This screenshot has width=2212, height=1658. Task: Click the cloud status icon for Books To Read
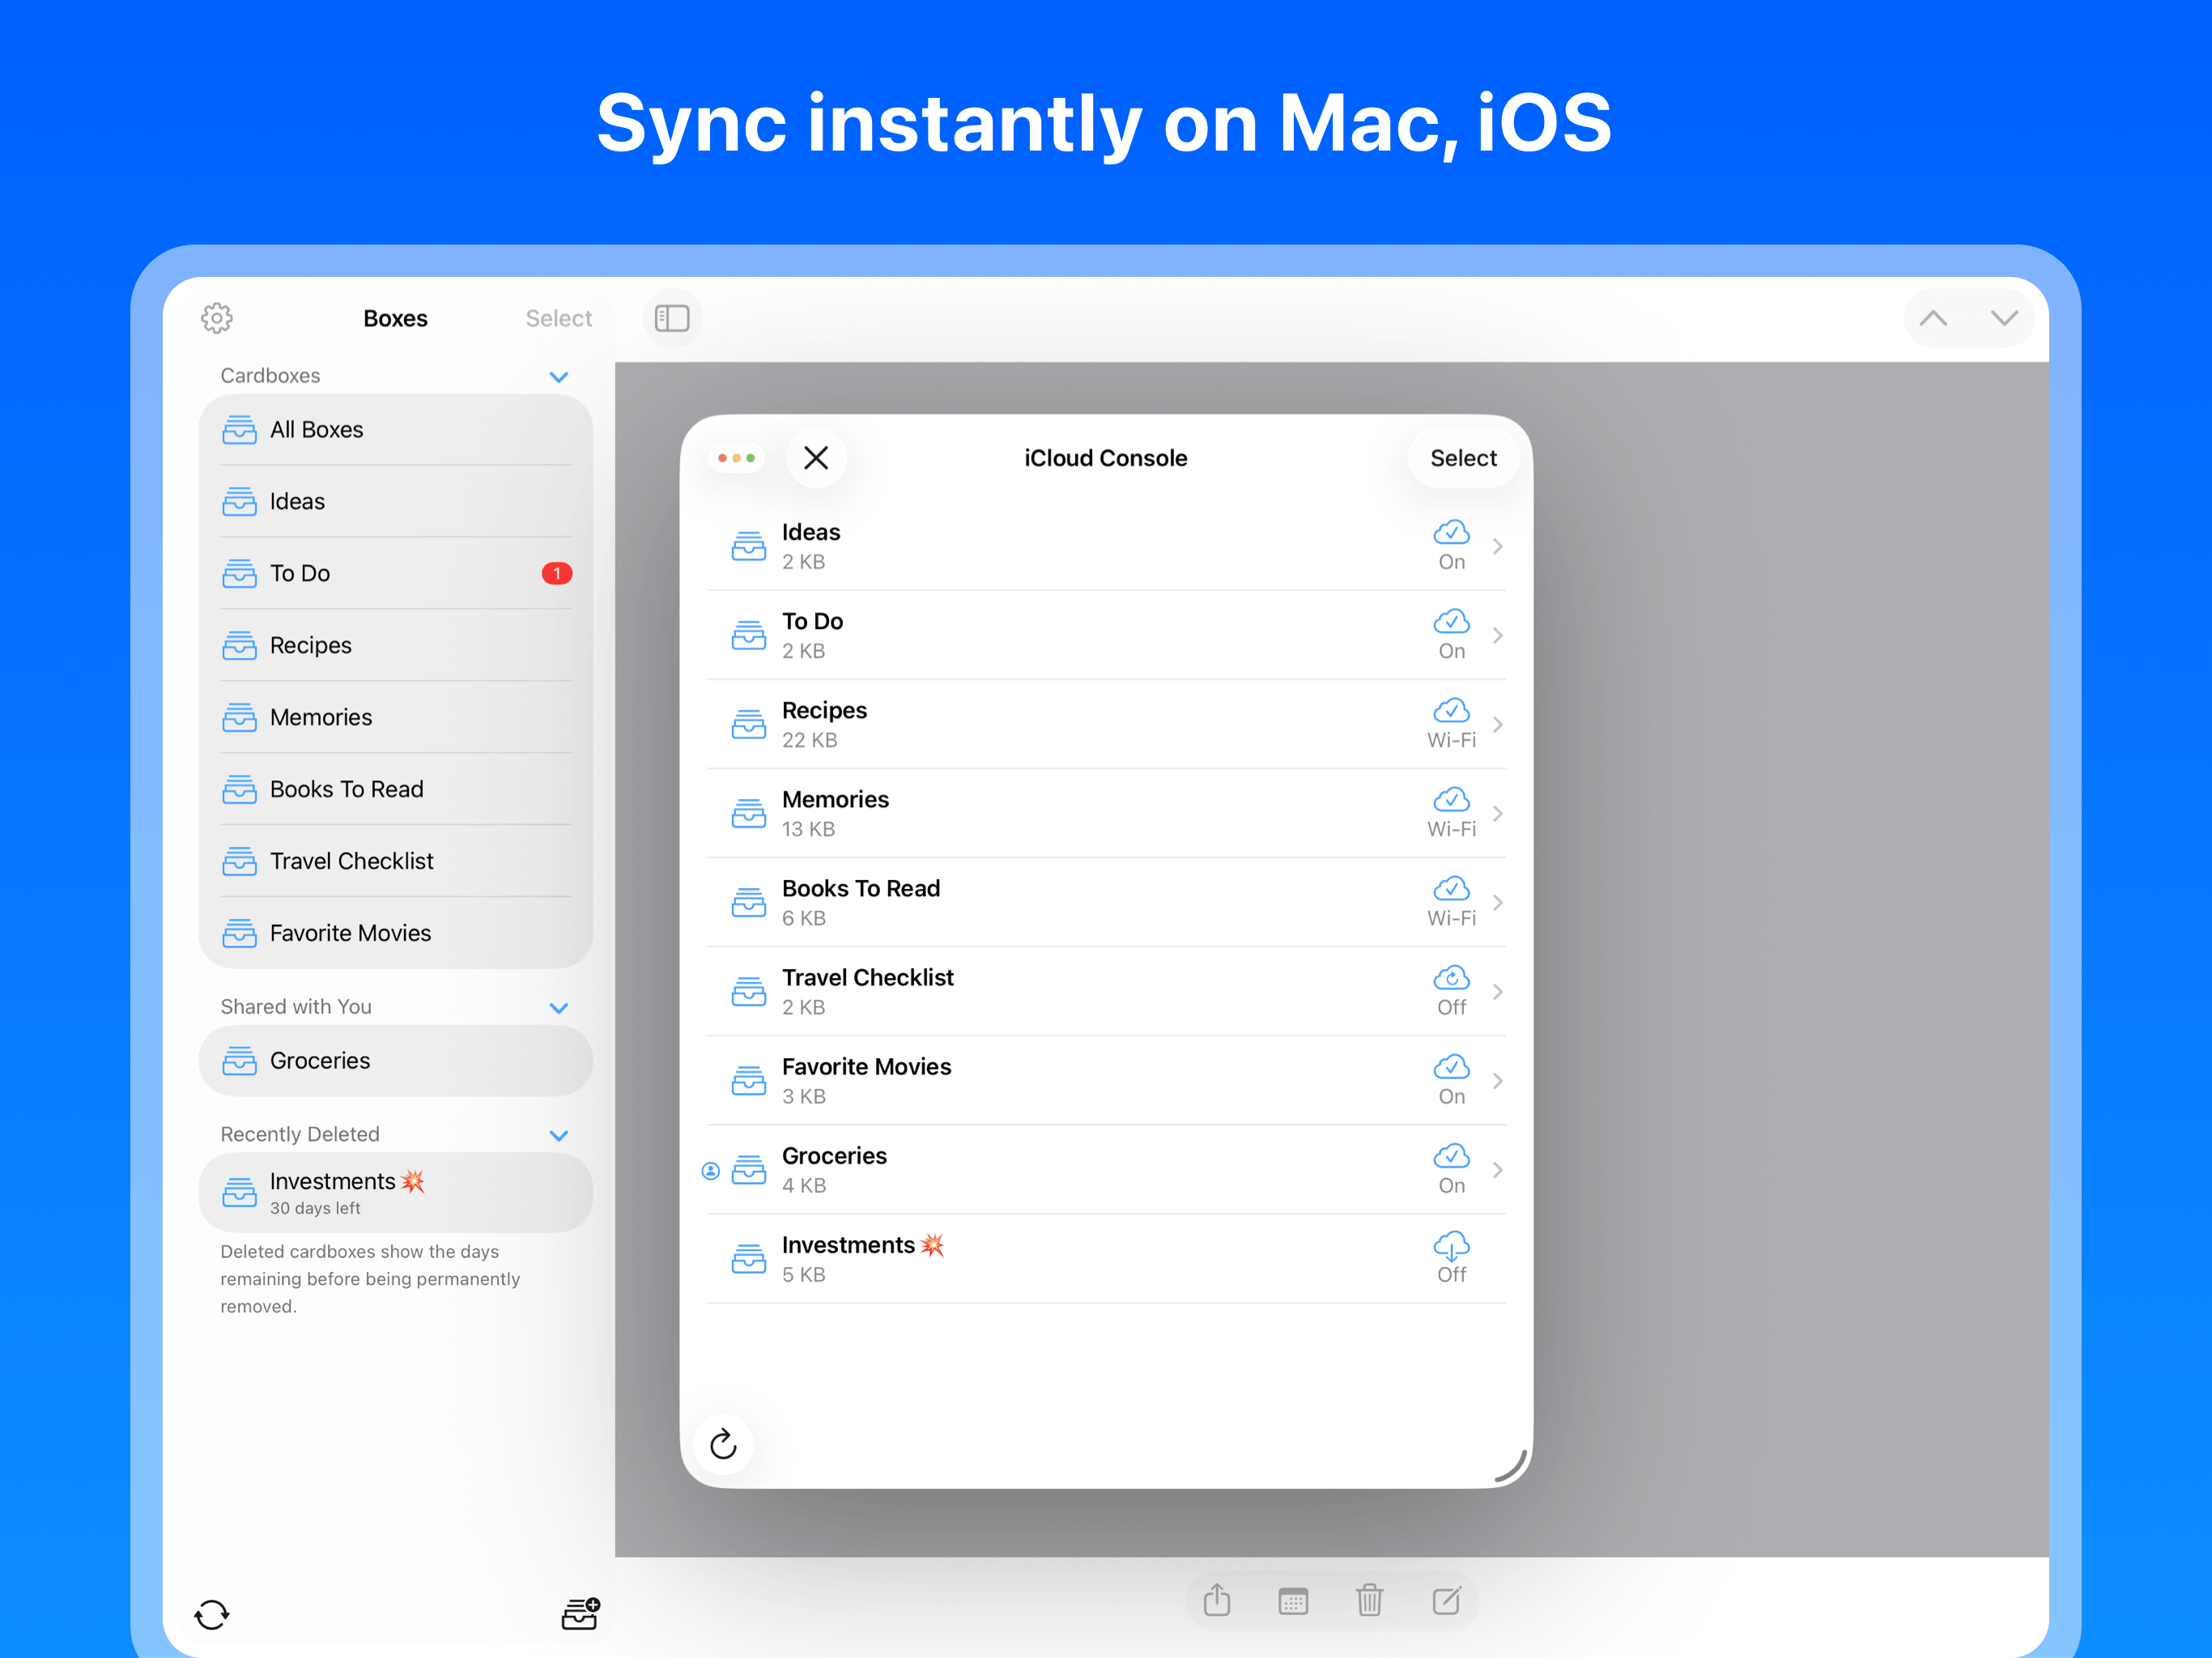1451,888
